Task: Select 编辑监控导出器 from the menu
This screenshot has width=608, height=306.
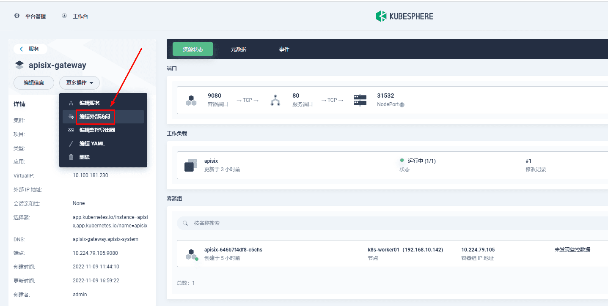Action: pos(103,130)
